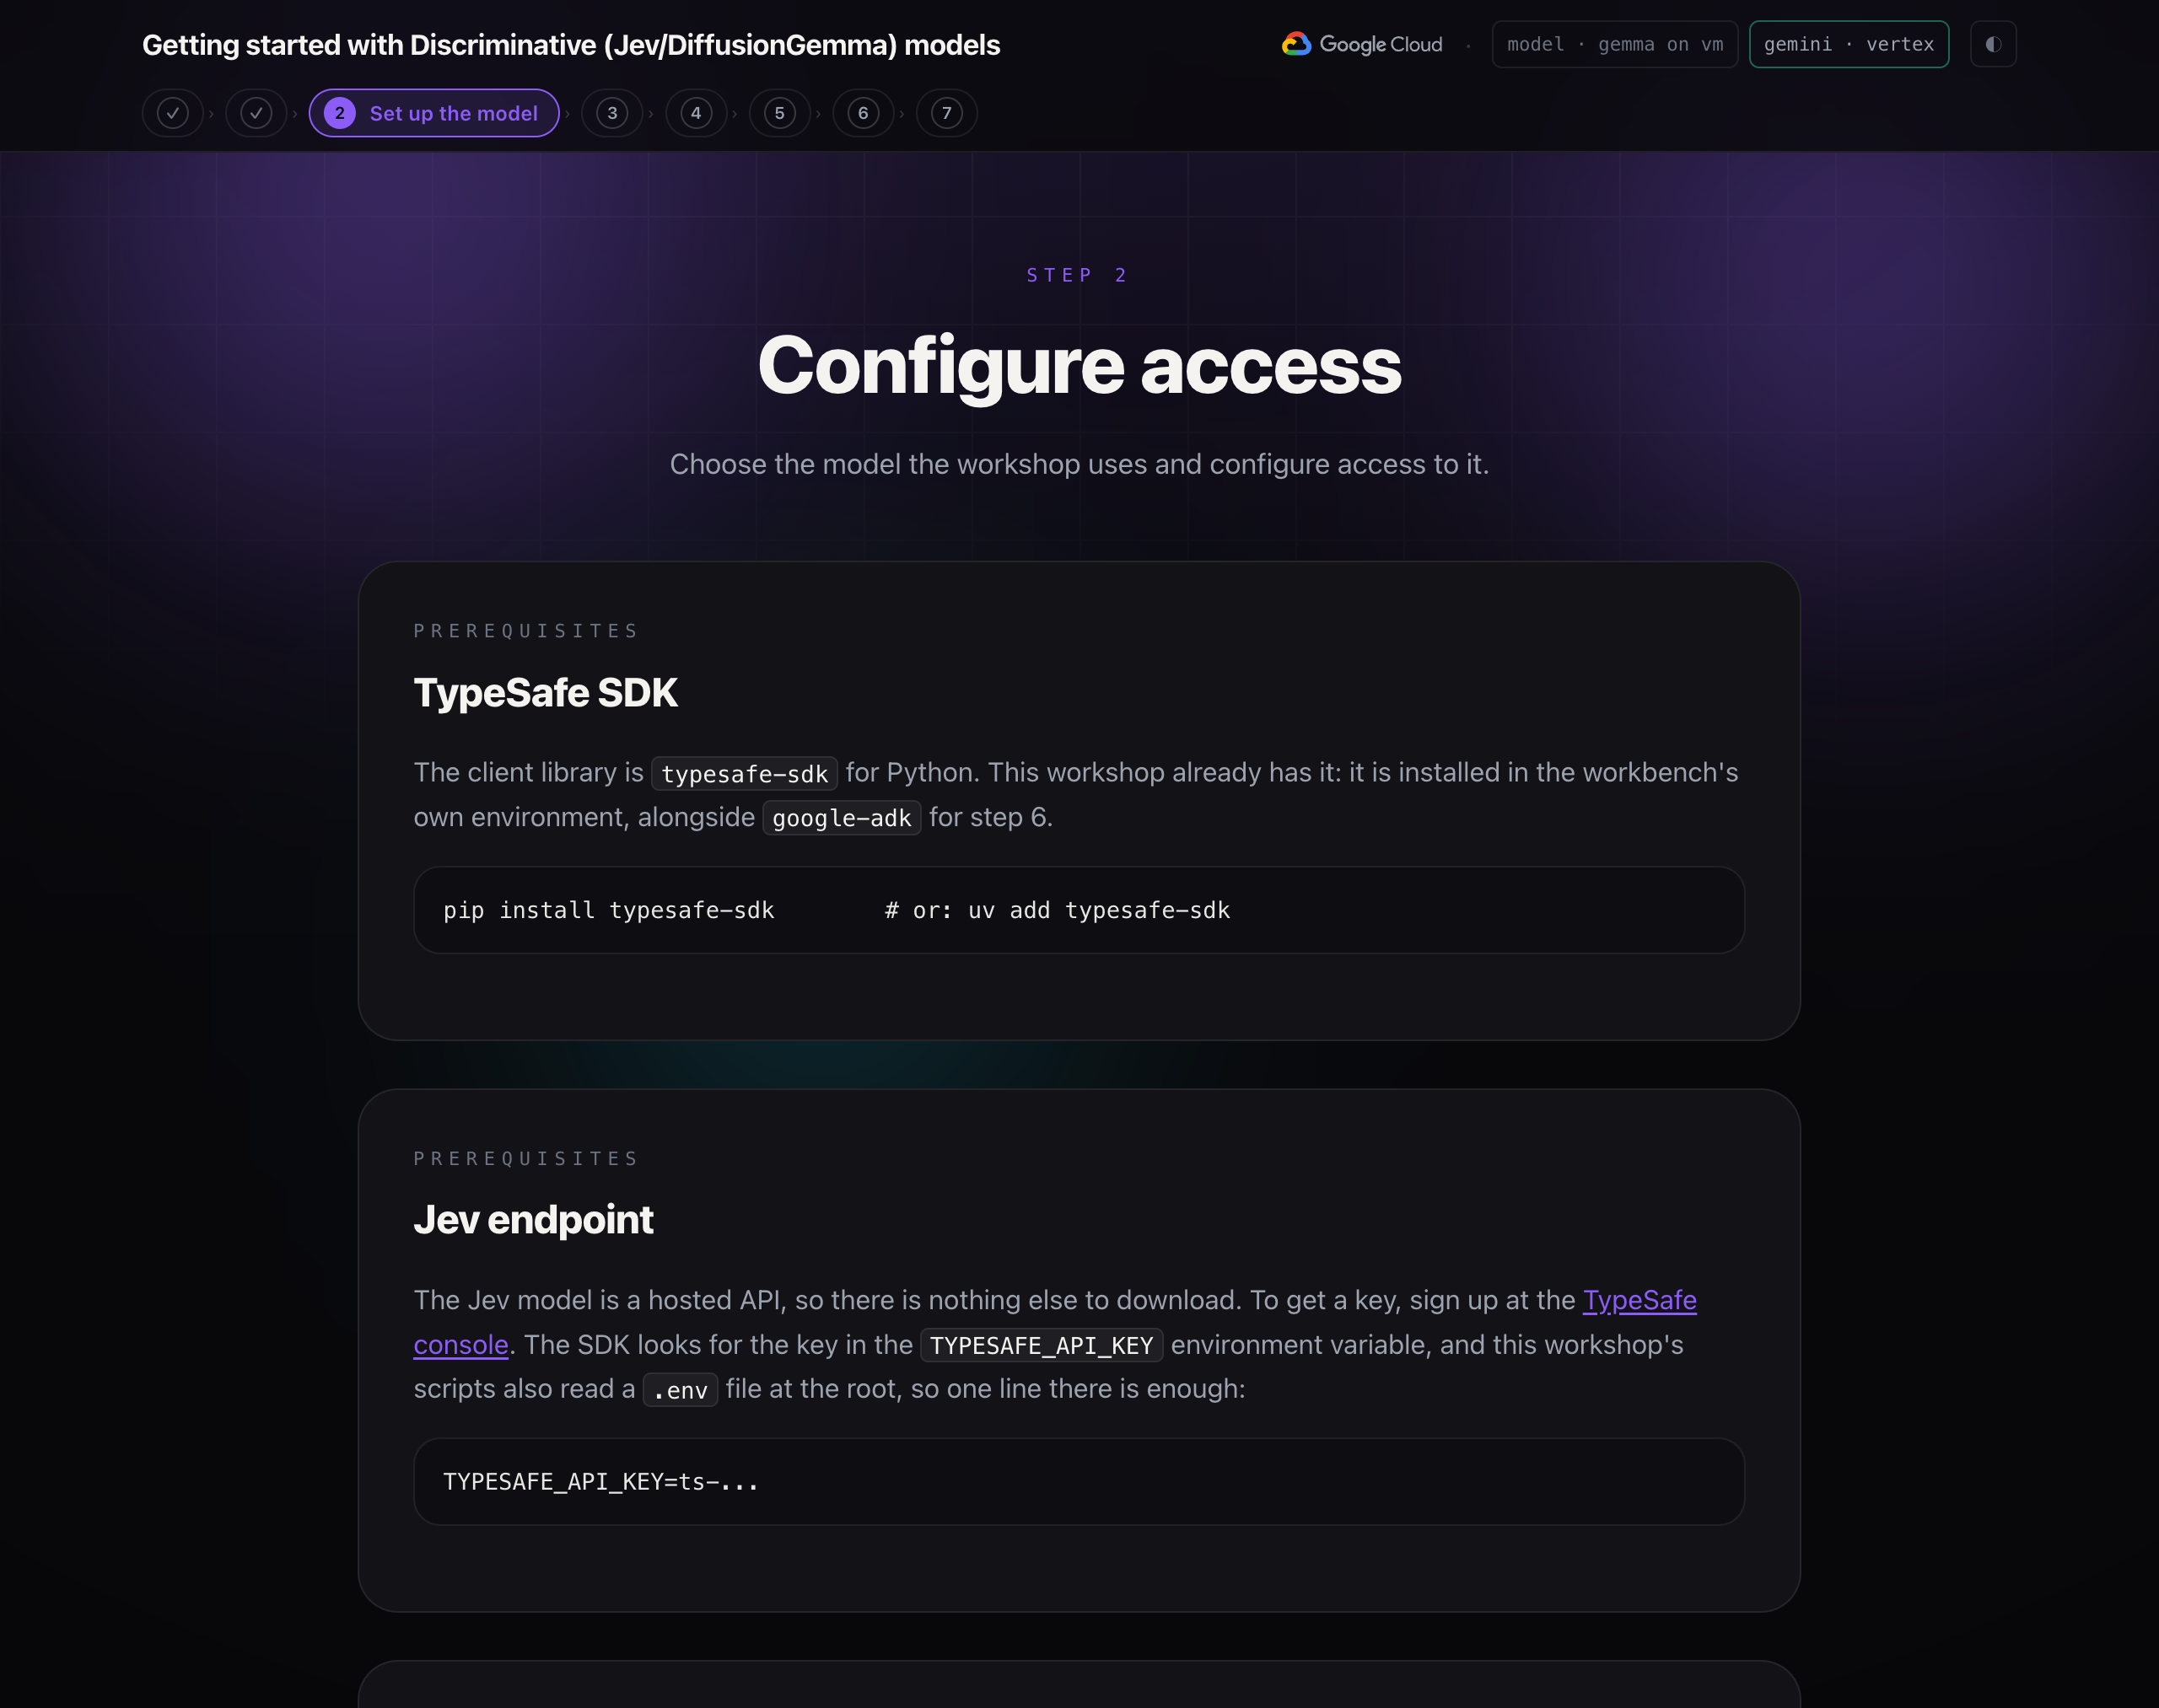Viewport: 2159px width, 1708px height.
Task: Jump to step 6 circle
Action: (864, 113)
